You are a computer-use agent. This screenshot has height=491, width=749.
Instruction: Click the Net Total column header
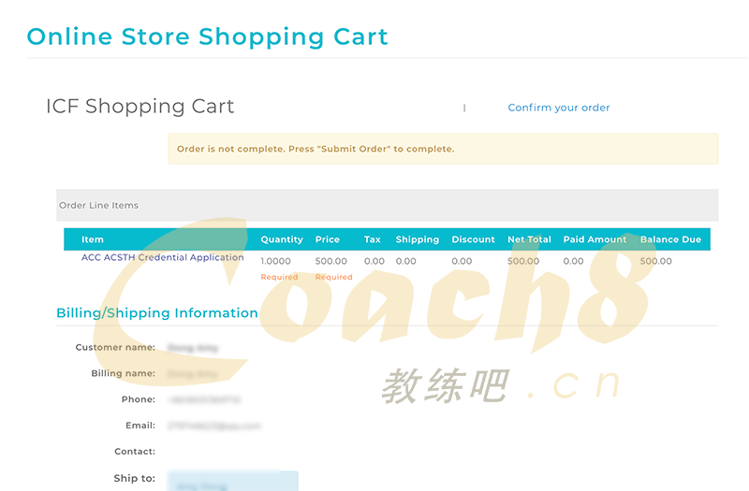[529, 239]
